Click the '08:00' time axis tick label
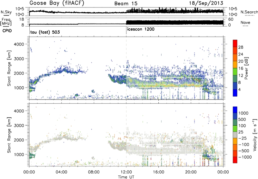Screen dimensions: 258x179 [x=94, y=172]
